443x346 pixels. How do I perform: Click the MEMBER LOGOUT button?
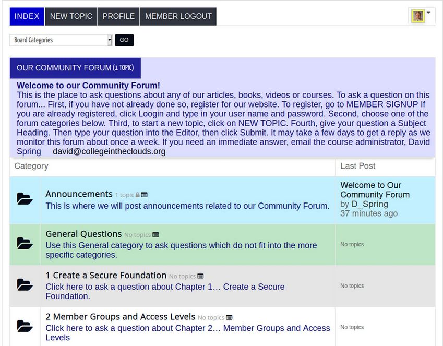pyautogui.click(x=178, y=16)
